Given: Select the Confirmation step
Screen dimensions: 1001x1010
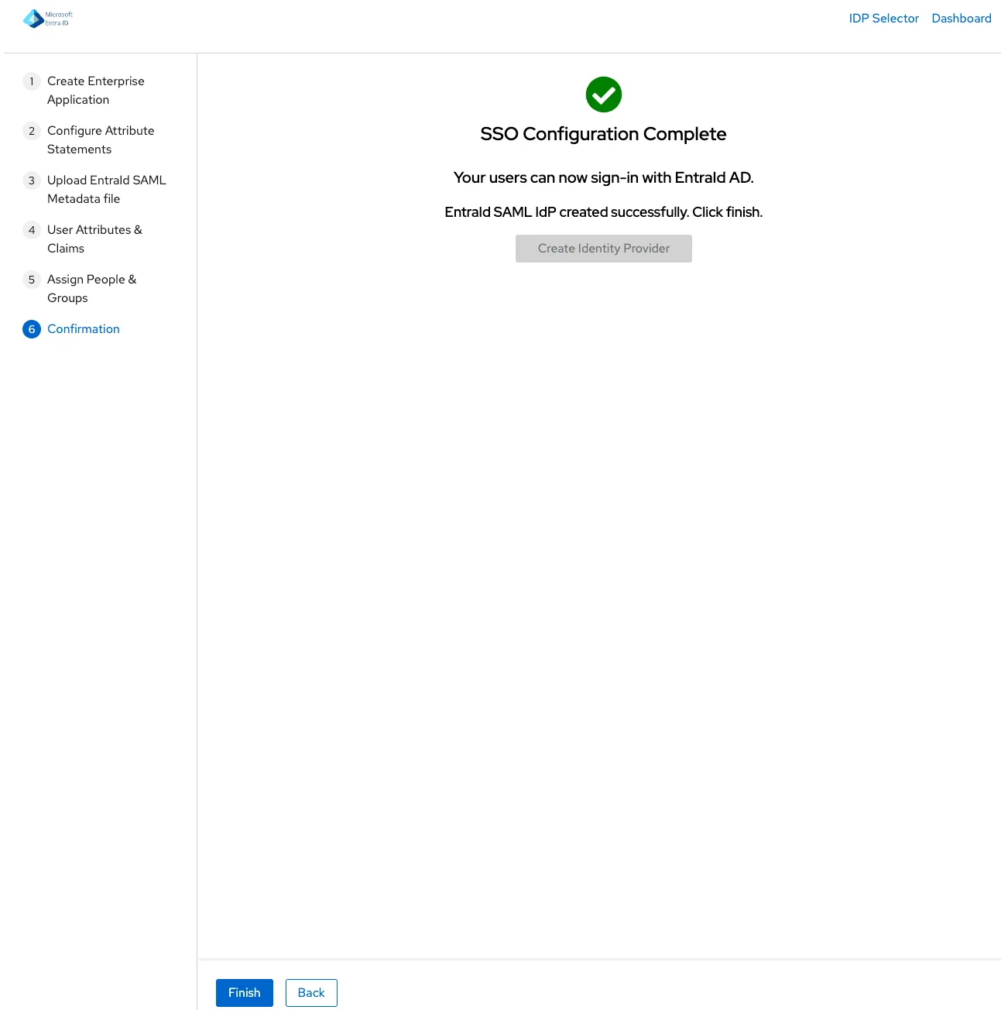Looking at the screenshot, I should (84, 329).
